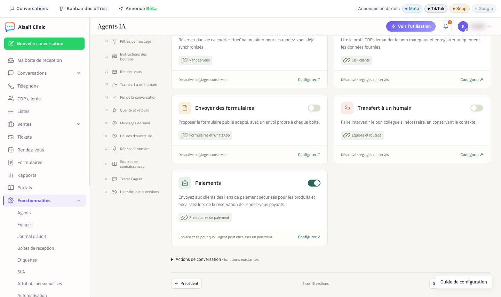The width and height of the screenshot is (501, 297).
Task: Disable the Paiements toggle
Action: pyautogui.click(x=314, y=183)
